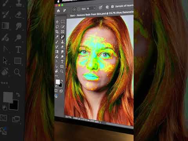Expand the status bar info arrow
This screenshot has width=188, height=141.
[x=100, y=122]
